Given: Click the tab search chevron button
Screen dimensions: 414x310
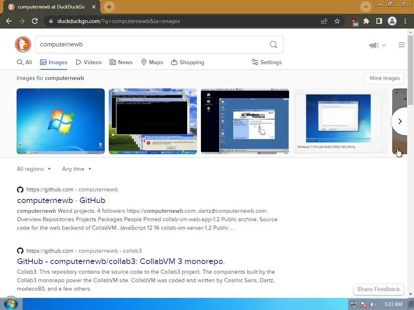Looking at the screenshot, I should [x=365, y=7].
